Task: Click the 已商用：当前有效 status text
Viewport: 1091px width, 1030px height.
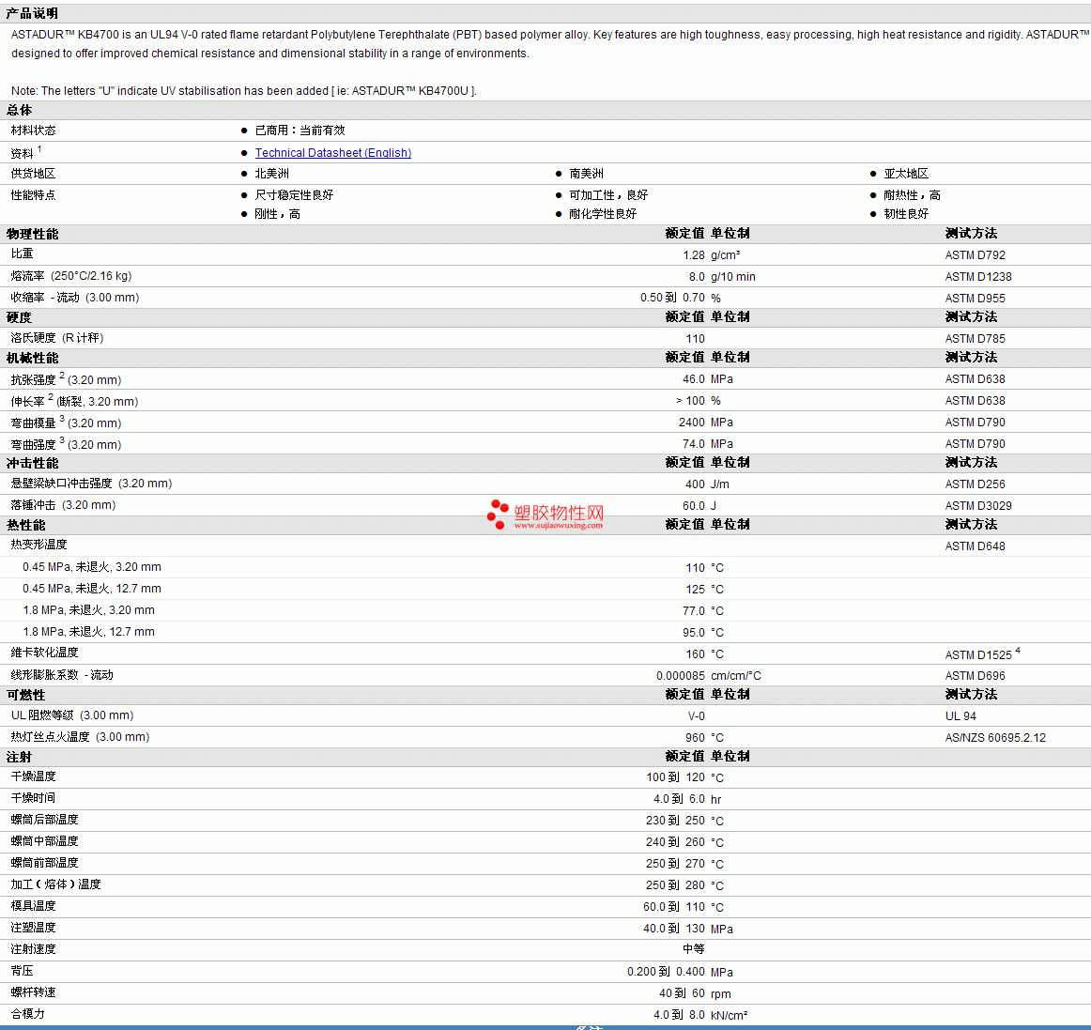Action: pos(300,131)
